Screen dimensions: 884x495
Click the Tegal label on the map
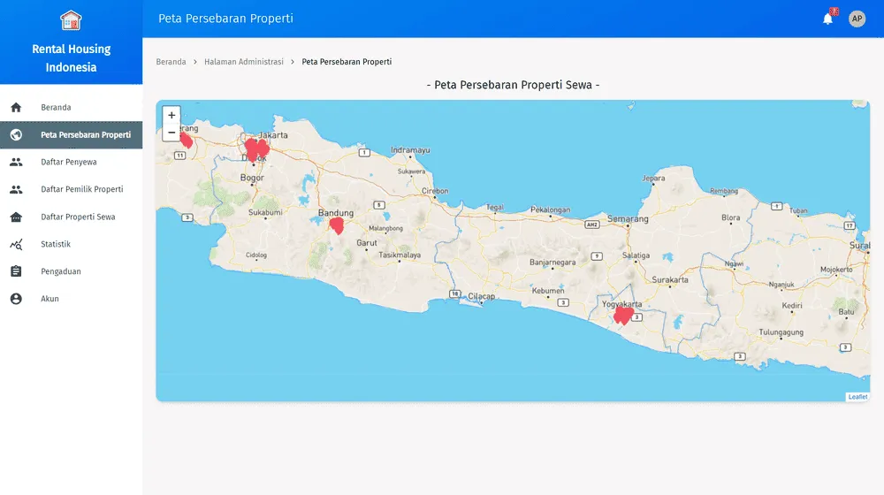[494, 208]
